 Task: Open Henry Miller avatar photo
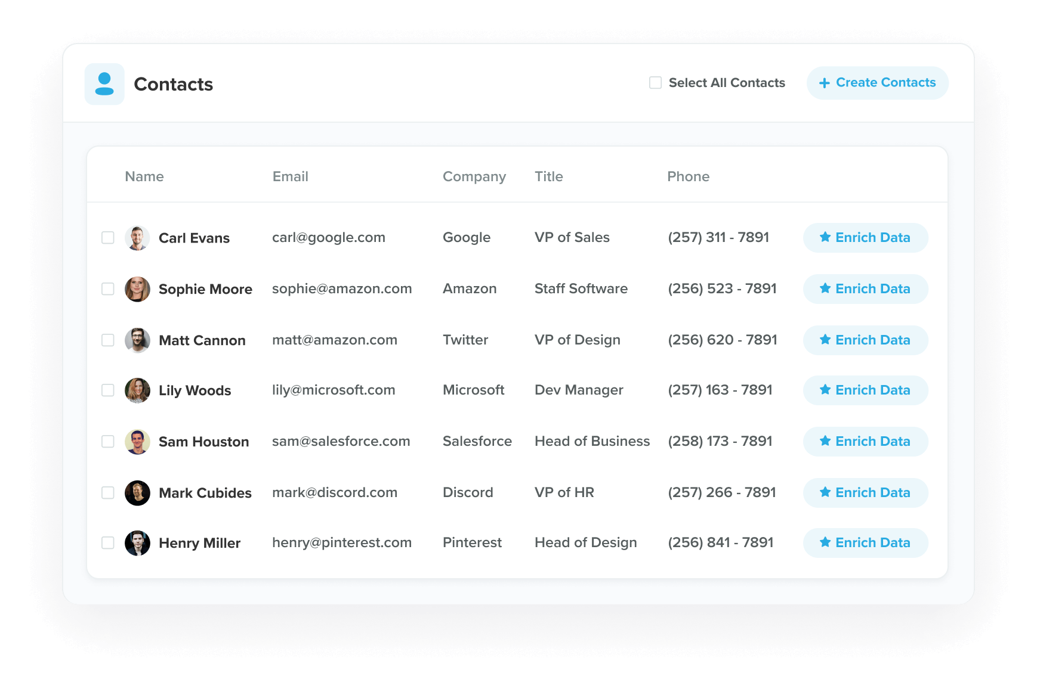coord(137,543)
